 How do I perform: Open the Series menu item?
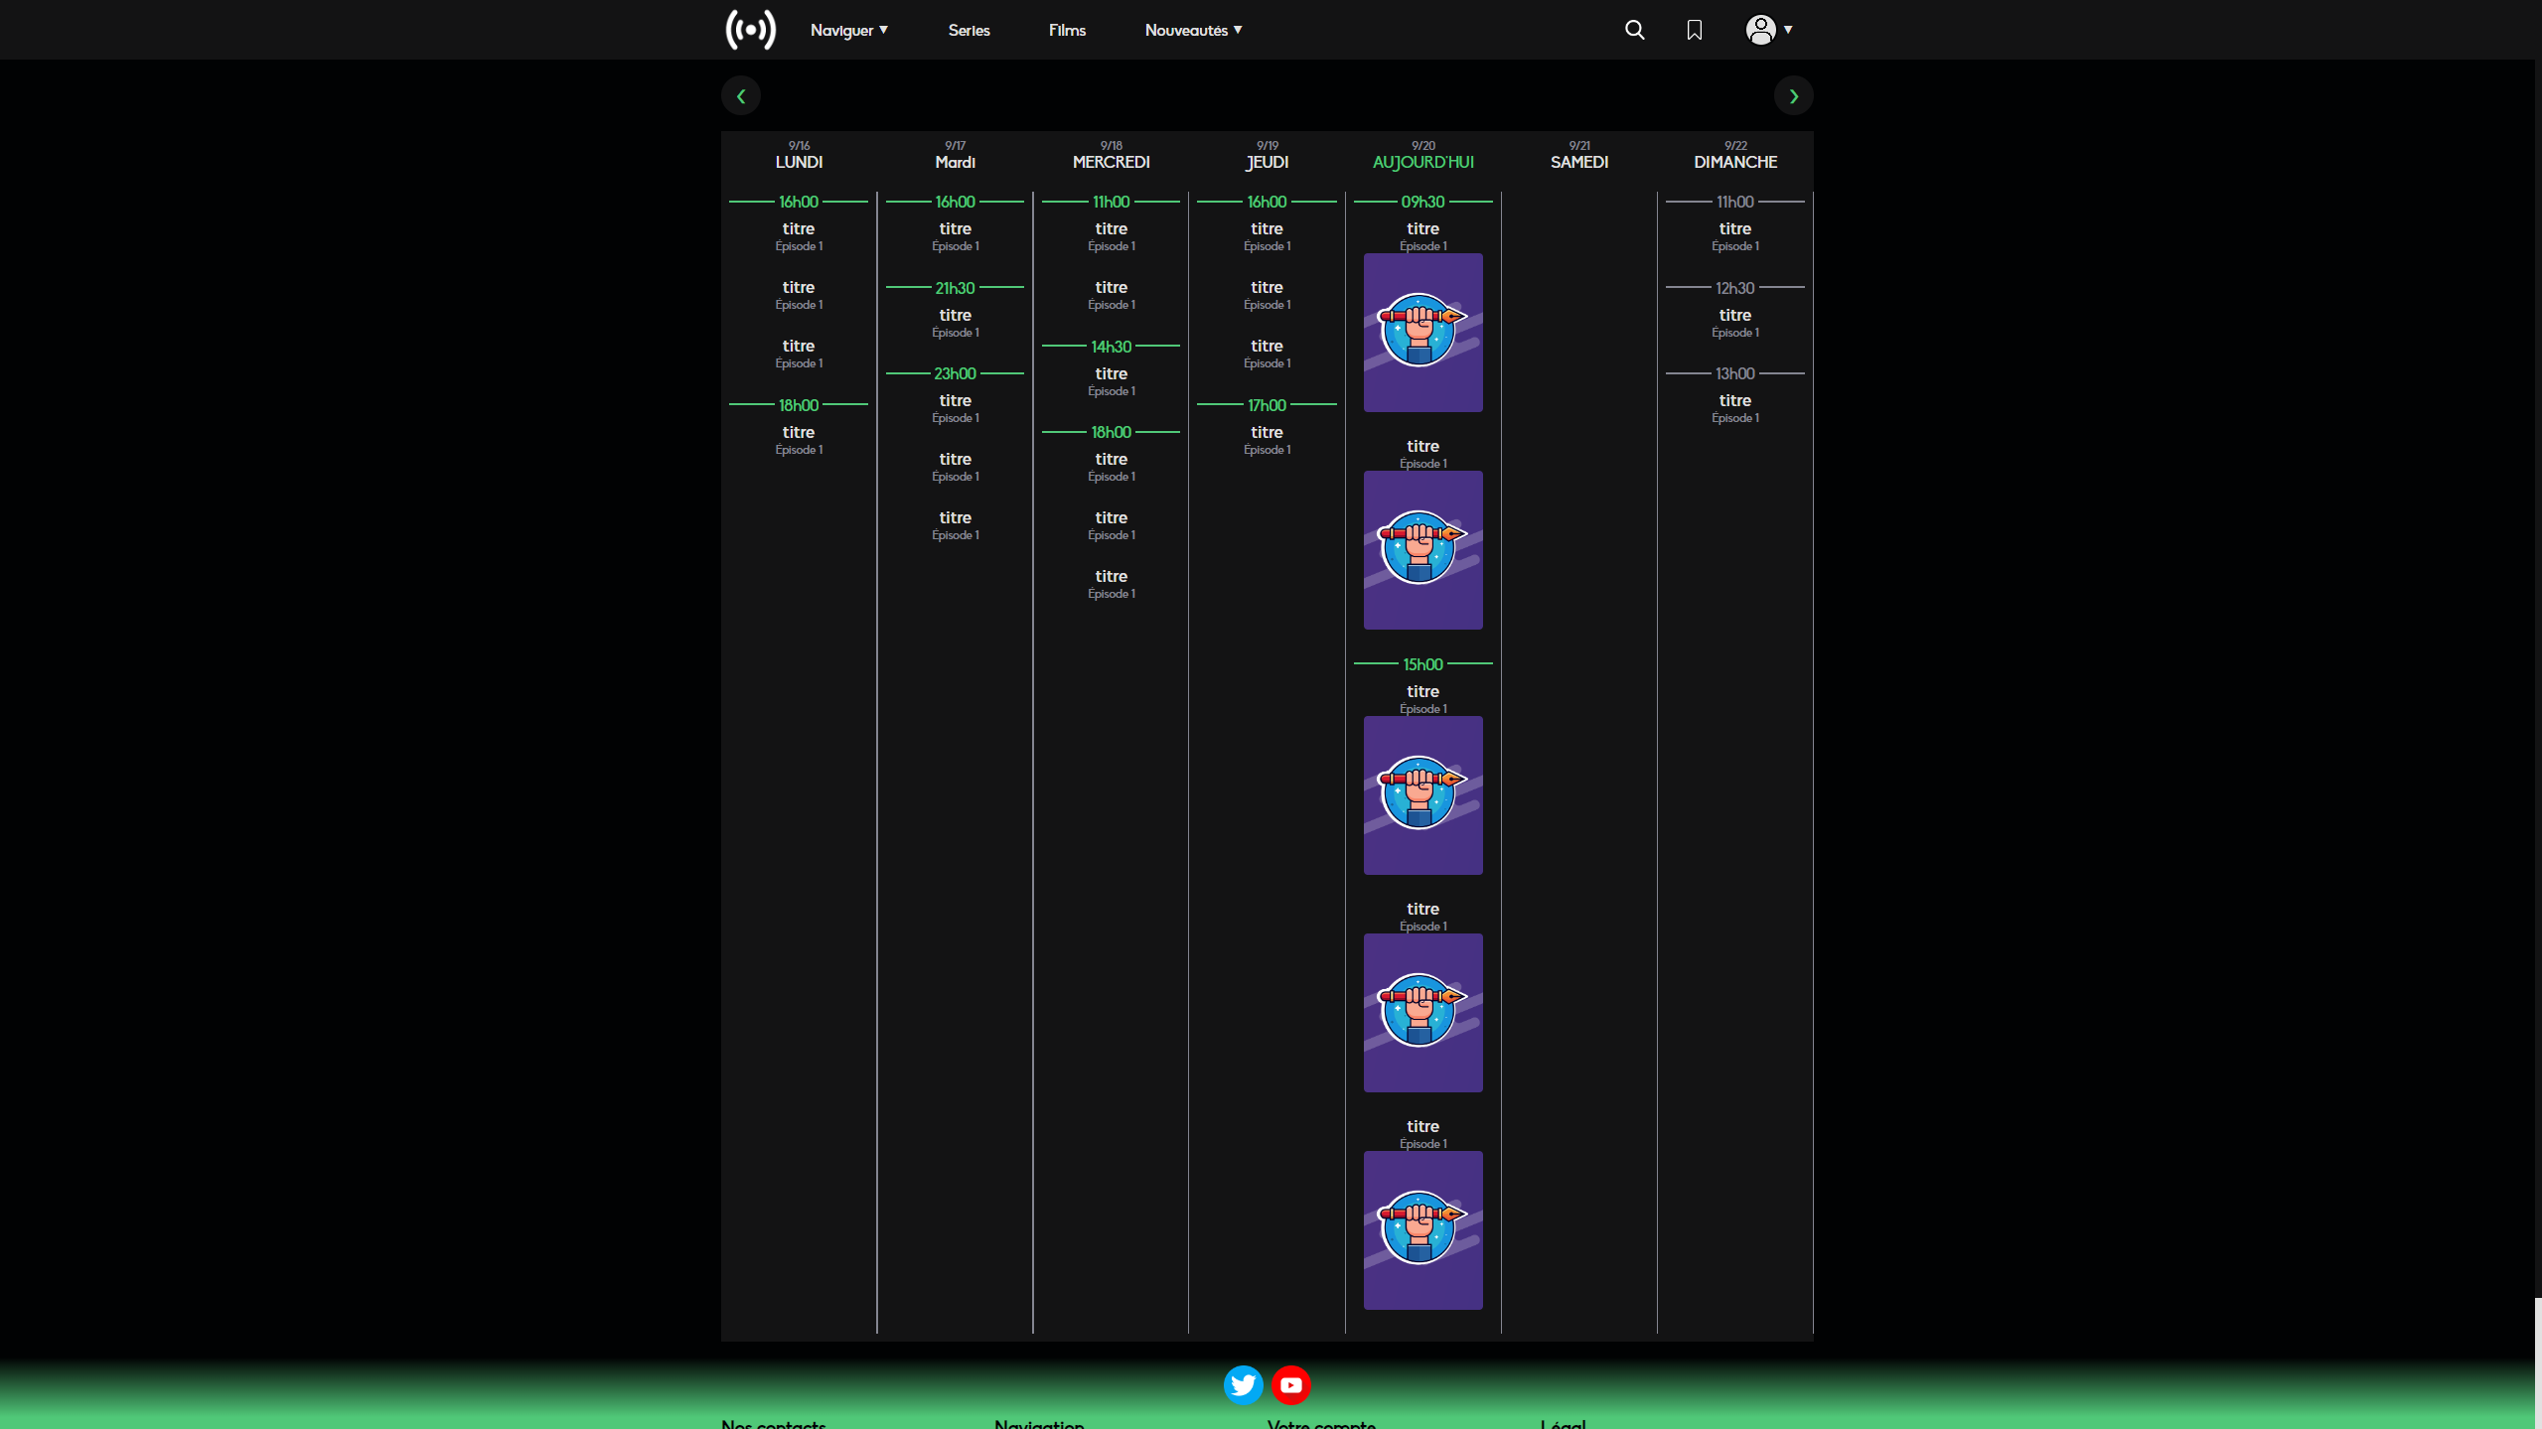pos(969,30)
